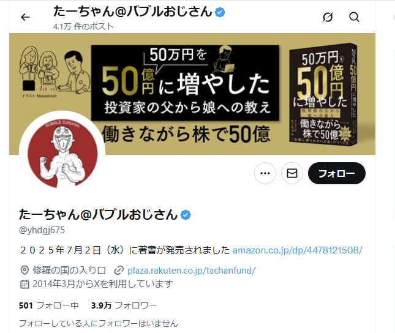
Task: Click the calendar icon next to the join date
Action: [24, 284]
